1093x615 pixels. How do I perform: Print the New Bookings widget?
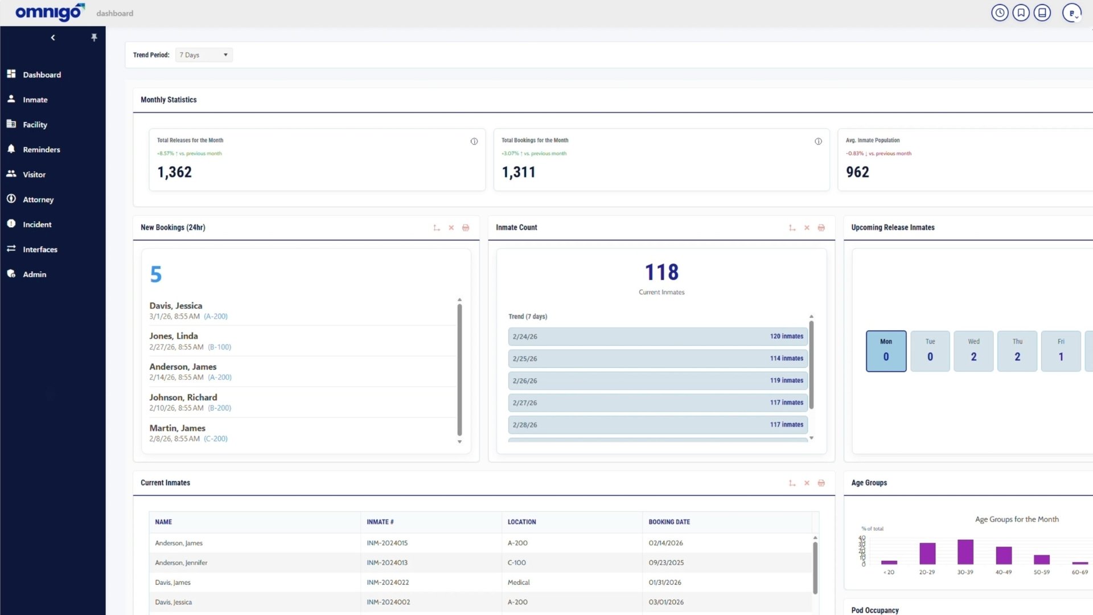tap(466, 228)
